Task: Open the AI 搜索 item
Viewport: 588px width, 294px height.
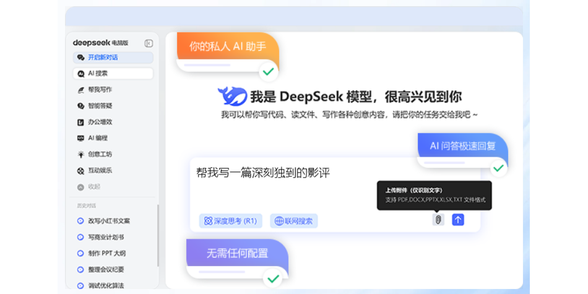Action: pyautogui.click(x=113, y=74)
